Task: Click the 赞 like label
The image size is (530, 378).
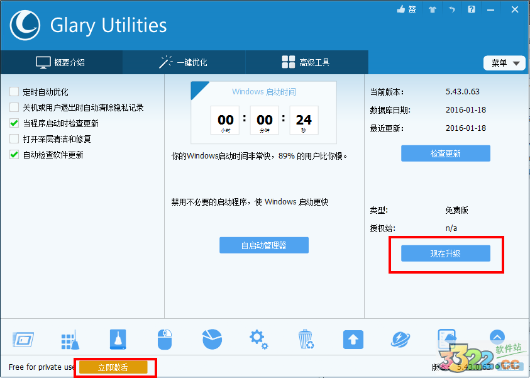Action: pos(412,9)
